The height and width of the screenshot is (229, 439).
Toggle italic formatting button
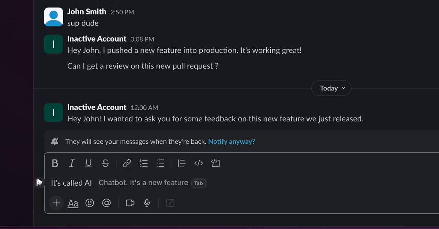tap(72, 163)
